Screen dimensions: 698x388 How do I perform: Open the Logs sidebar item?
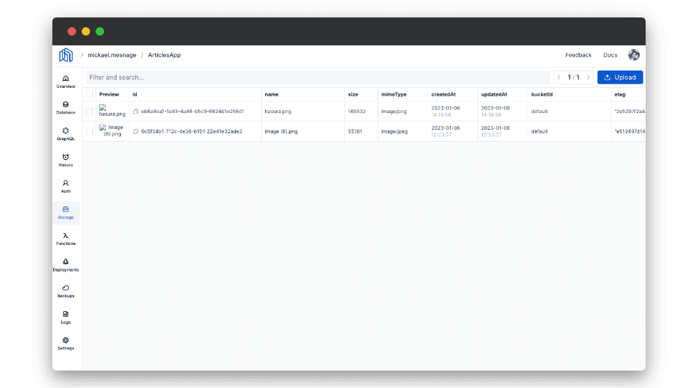pyautogui.click(x=66, y=314)
